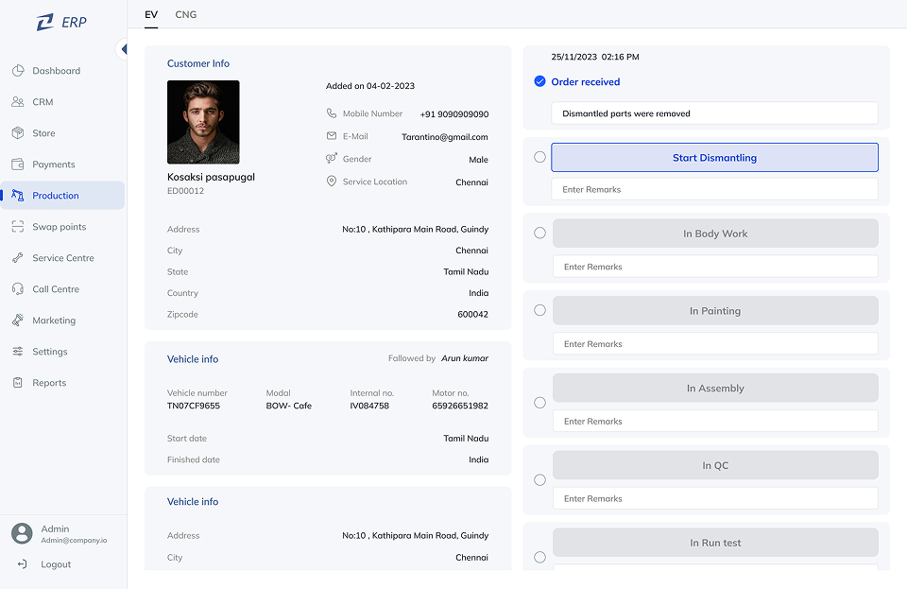Click the Call Centre headset icon
Viewport: 907px width, 589px height.
18,289
